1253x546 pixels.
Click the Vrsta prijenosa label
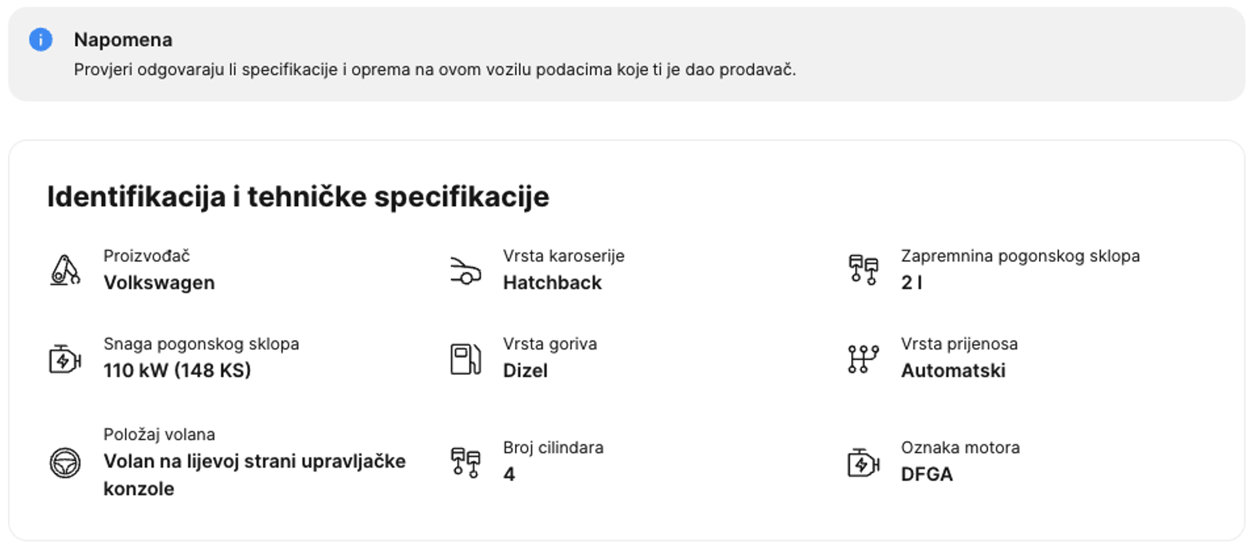click(959, 344)
